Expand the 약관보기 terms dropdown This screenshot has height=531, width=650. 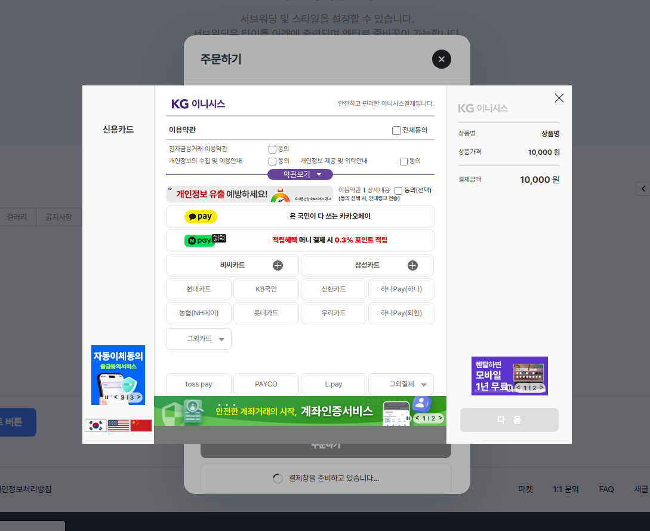tap(300, 174)
